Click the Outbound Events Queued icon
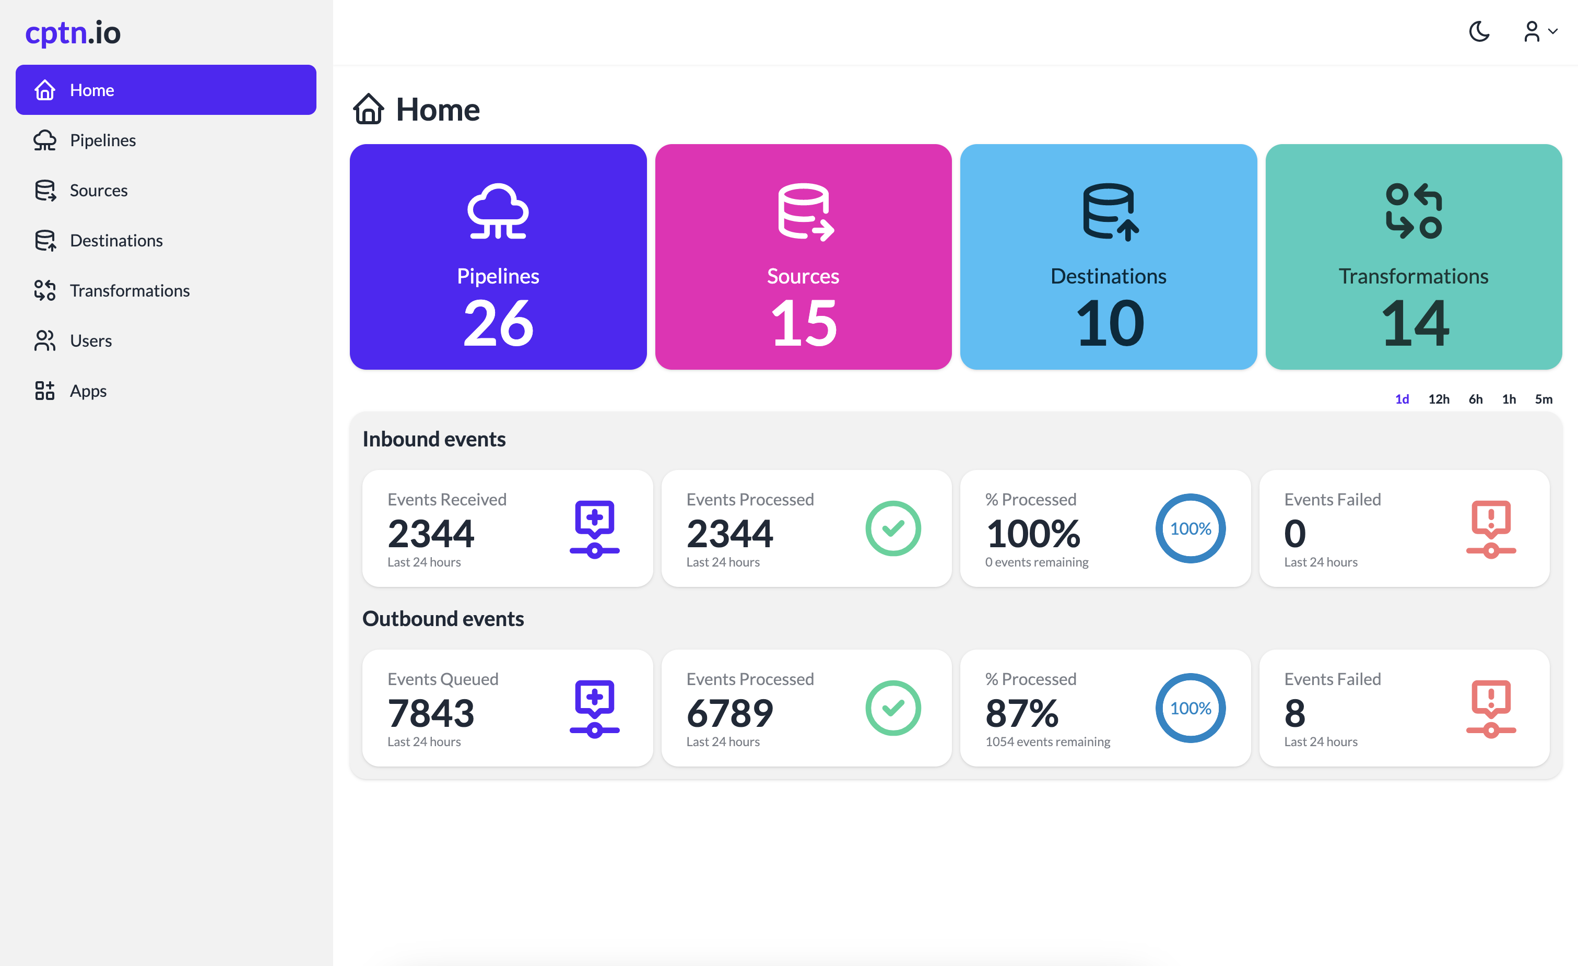1578x966 pixels. [594, 708]
